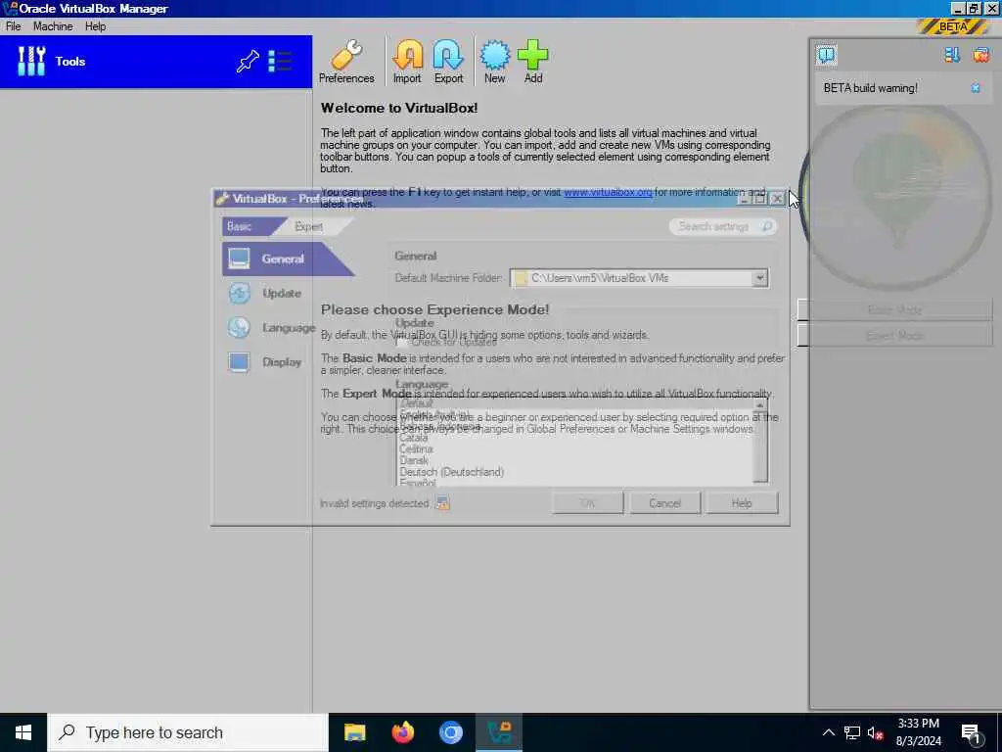1002x752 pixels.
Task: Open Preferences from the toolbar
Action: (x=346, y=62)
